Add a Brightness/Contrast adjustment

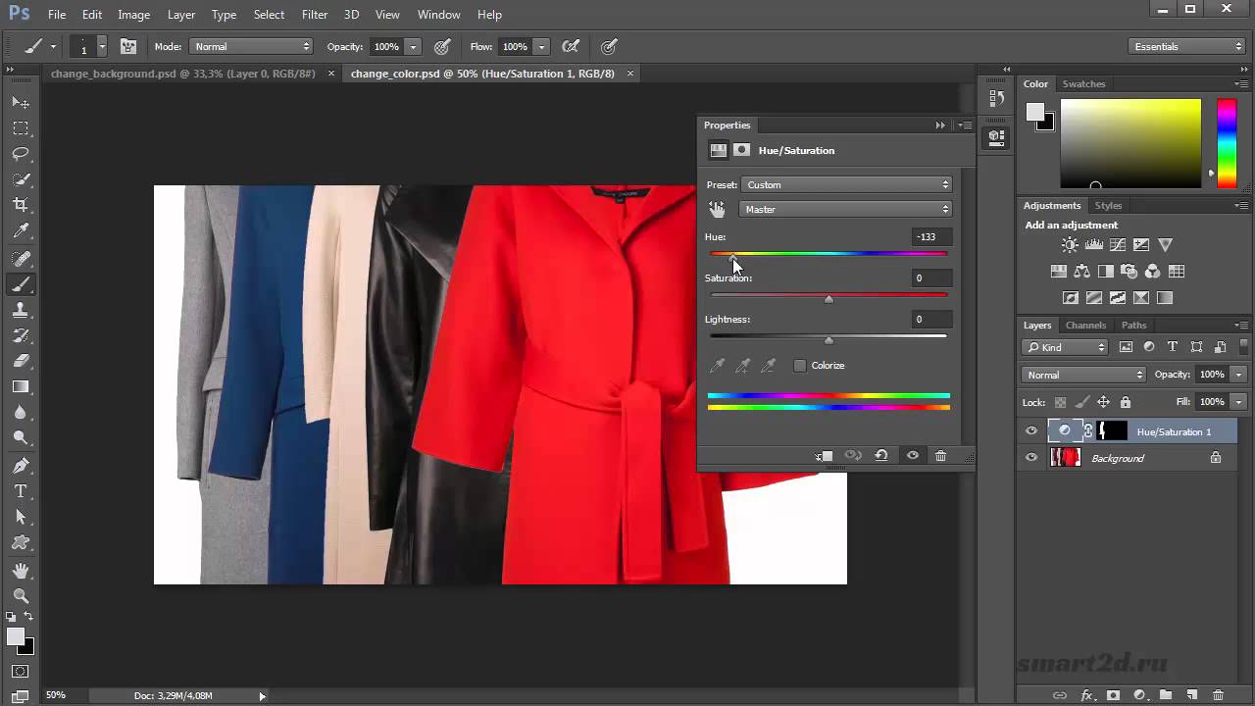1071,245
